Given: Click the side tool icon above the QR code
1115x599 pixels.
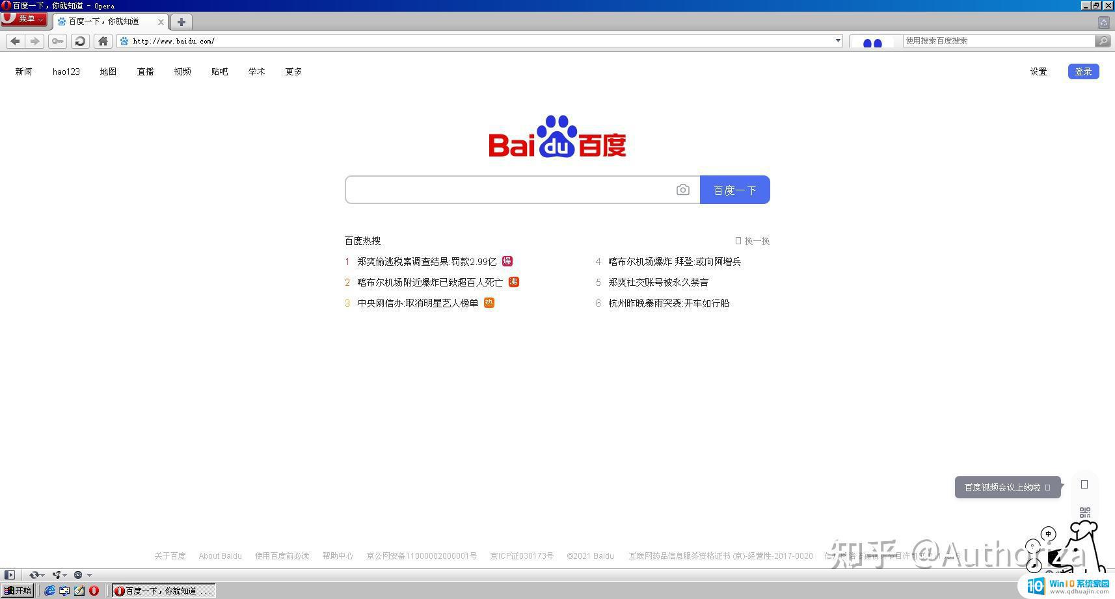Looking at the screenshot, I should click(x=1084, y=484).
